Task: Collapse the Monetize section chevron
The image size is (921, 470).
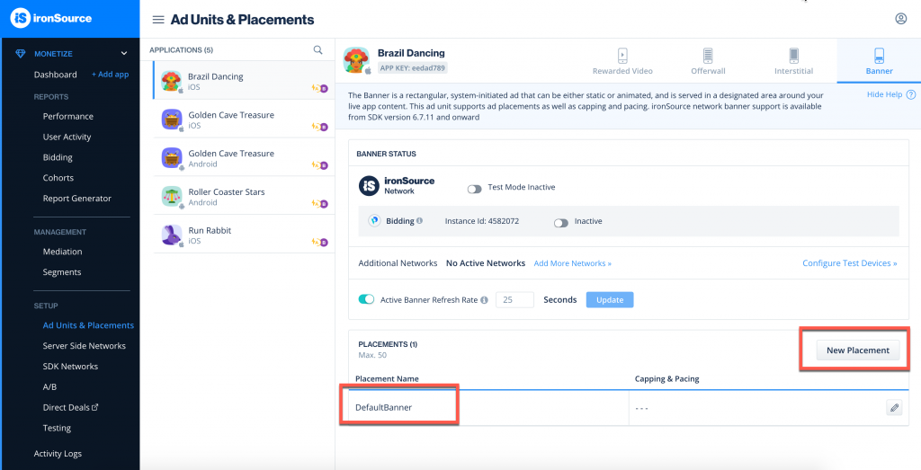Action: (124, 53)
